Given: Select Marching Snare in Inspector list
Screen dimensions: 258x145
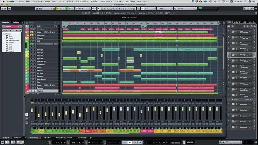Looking at the screenshot, I should [13, 41].
